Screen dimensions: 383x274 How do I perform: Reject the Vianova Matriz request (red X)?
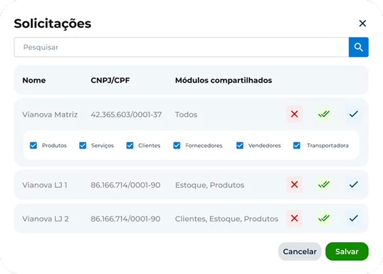click(x=294, y=114)
